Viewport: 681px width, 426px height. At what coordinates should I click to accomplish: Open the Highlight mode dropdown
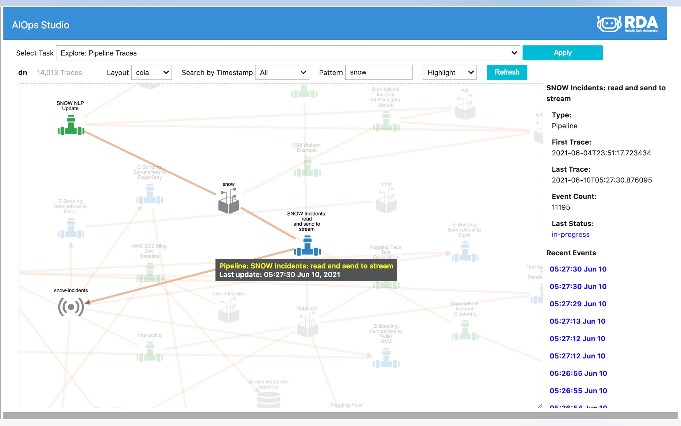(449, 73)
